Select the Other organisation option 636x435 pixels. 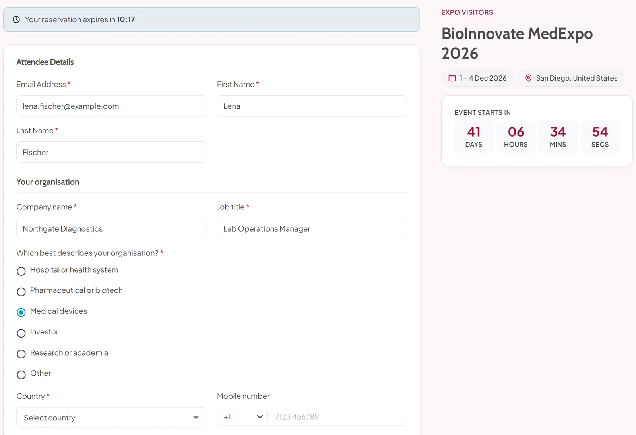pyautogui.click(x=21, y=375)
